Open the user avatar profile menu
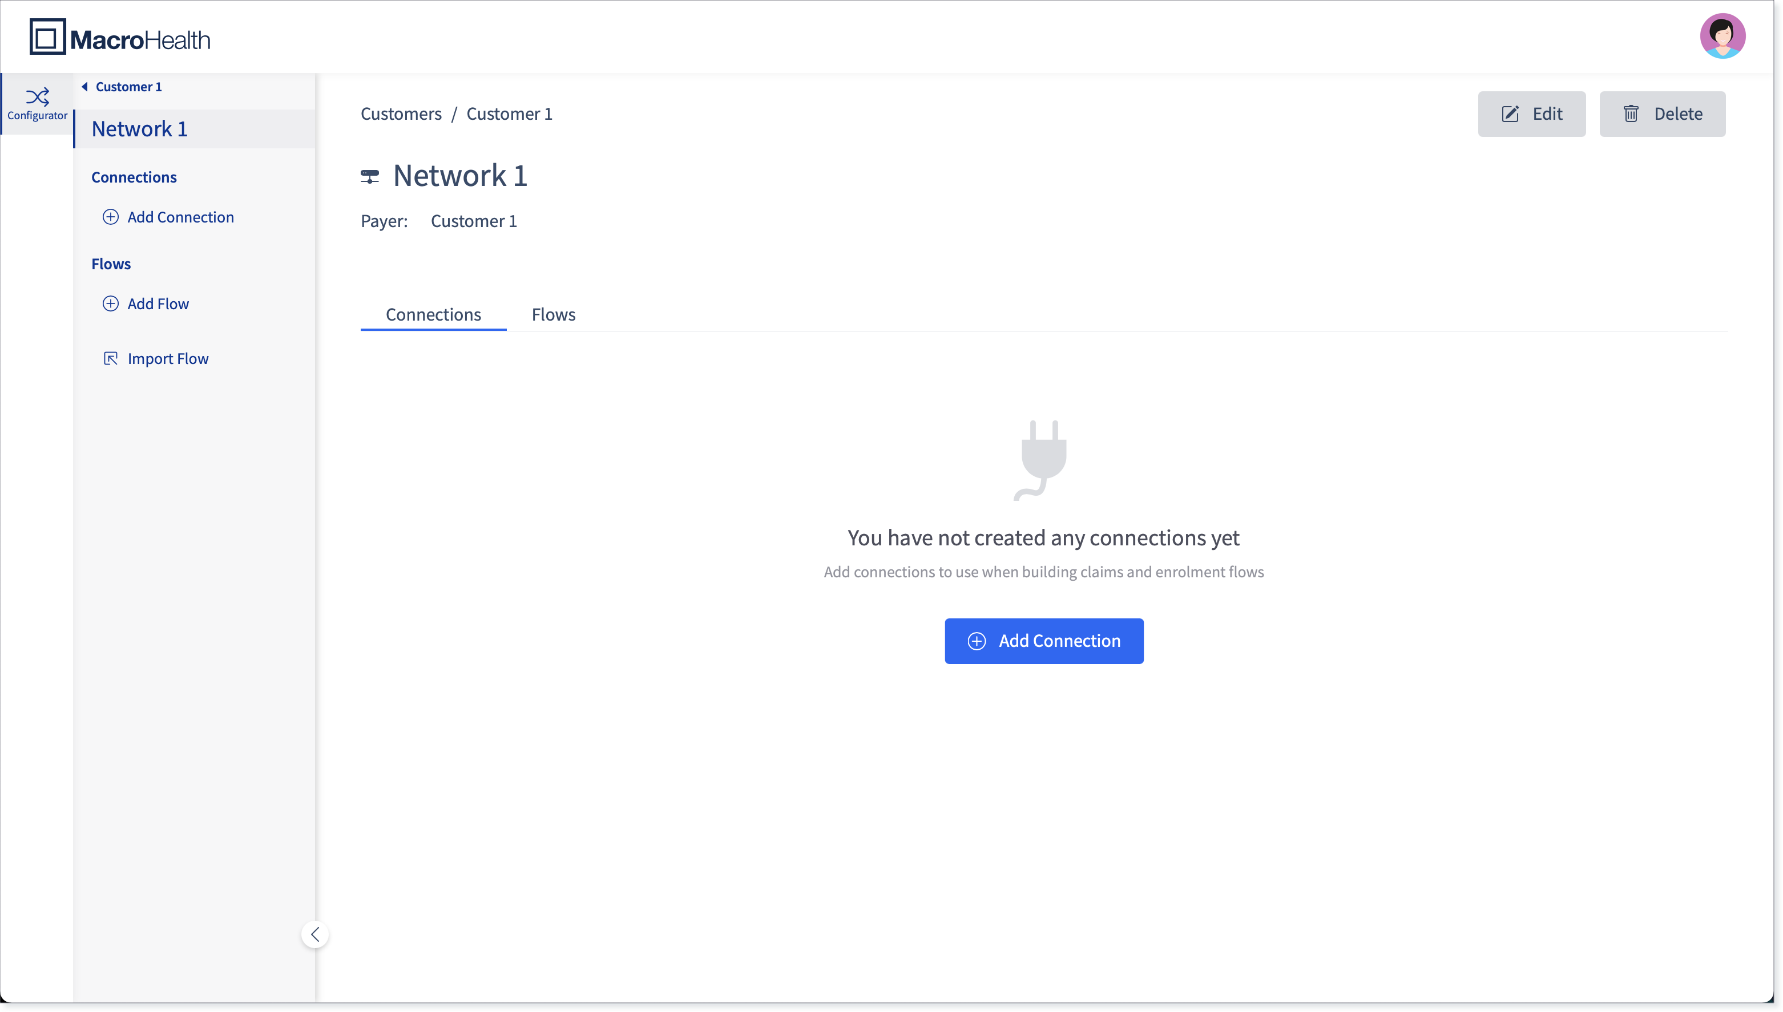Screen dimensions: 1783x1012 click(x=1722, y=36)
